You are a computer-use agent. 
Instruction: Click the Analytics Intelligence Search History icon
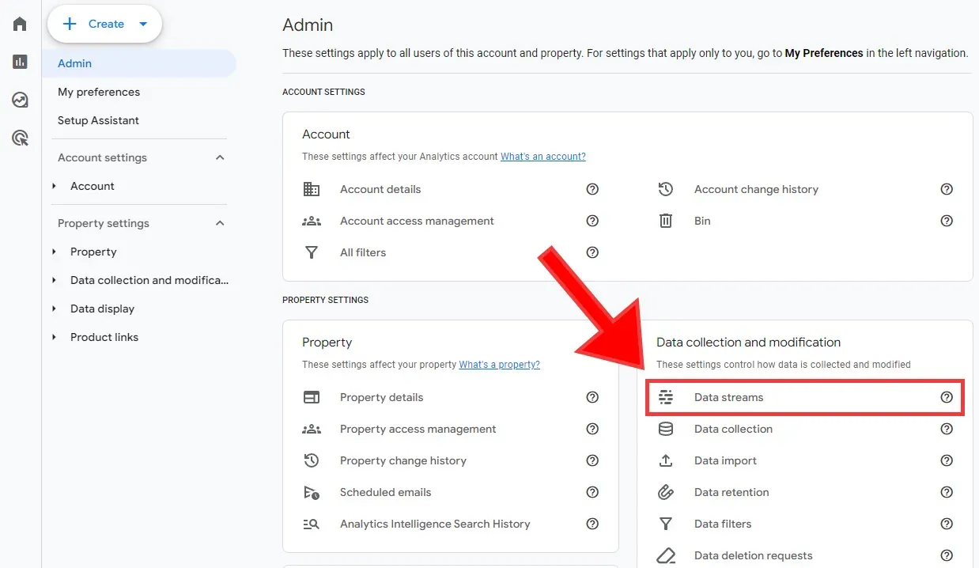click(x=312, y=524)
